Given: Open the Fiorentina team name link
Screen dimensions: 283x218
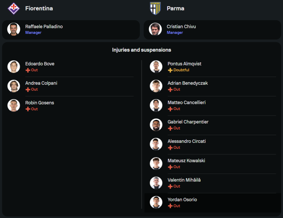Looking at the screenshot, I should (39, 8).
